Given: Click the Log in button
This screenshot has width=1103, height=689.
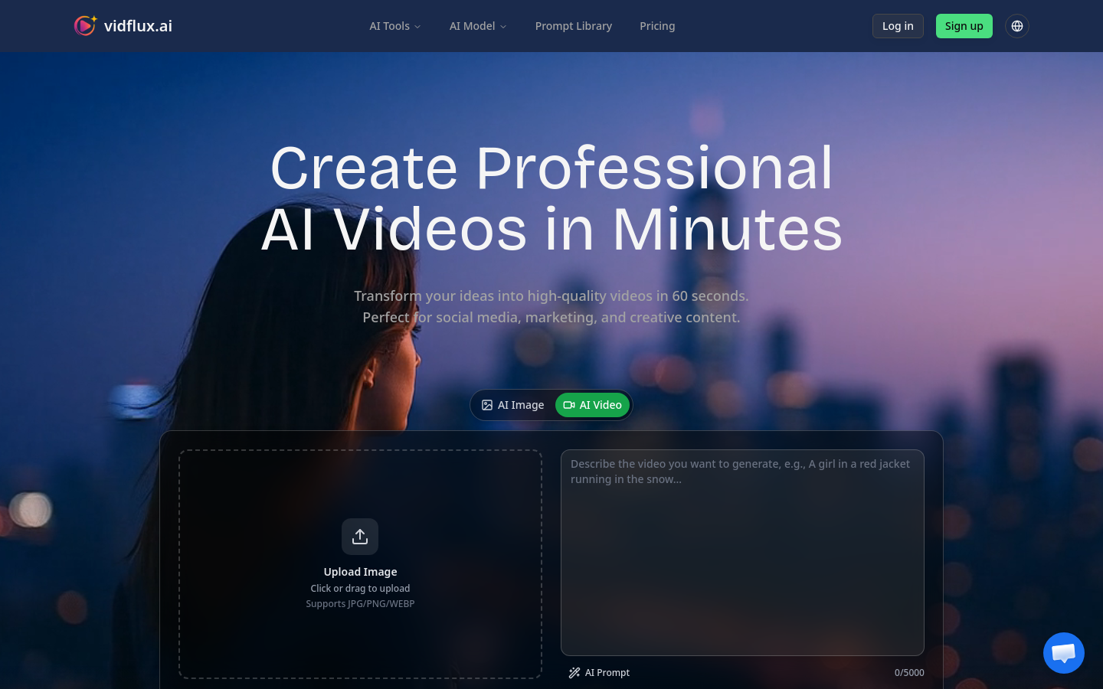Looking at the screenshot, I should click(898, 26).
